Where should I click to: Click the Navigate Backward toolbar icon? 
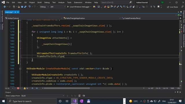click(5, 7)
